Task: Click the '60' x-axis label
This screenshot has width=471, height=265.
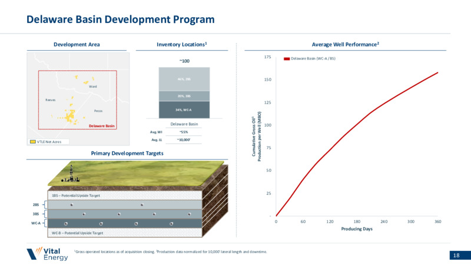Action: click(x=303, y=222)
